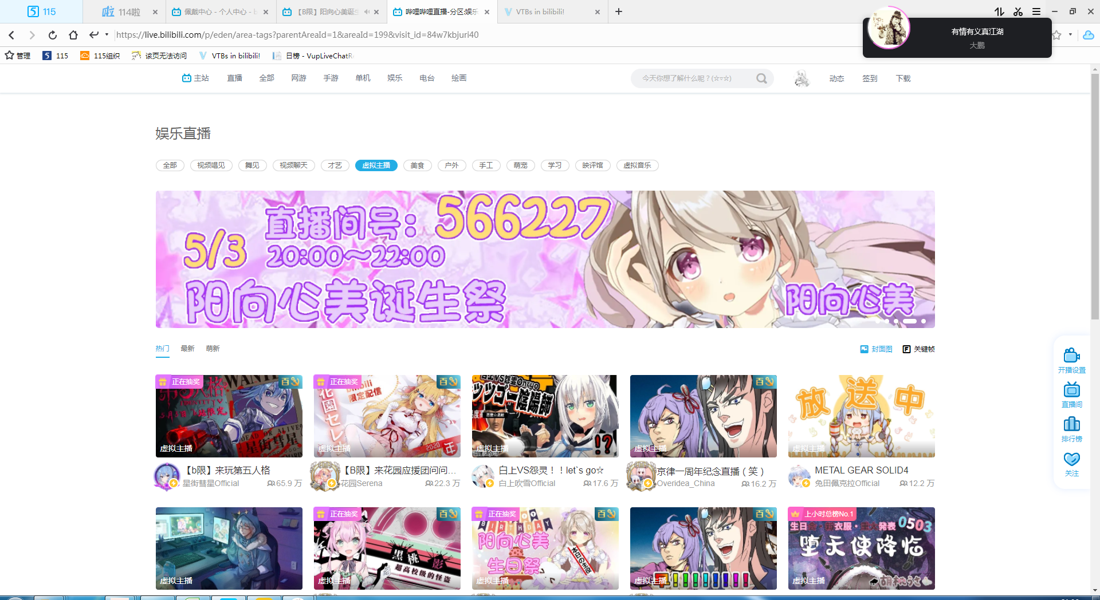Viewport: 1100px width, 600px height.
Task: Open the user avatar in bilibili header
Action: coord(802,78)
